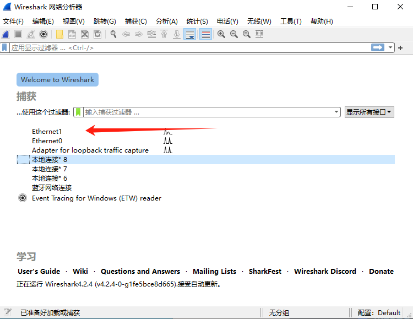Open the 统计(S) menu
This screenshot has height=319, width=413.
click(x=197, y=21)
